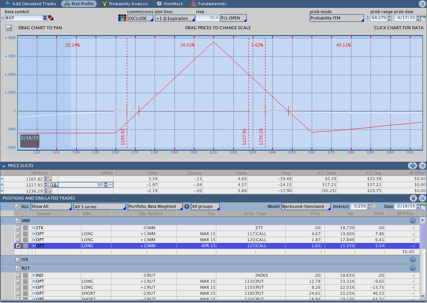The height and width of the screenshot is (303, 427).
Task: Uncheck the IWM APR 15 125 CALL checkbox
Action: [18, 246]
